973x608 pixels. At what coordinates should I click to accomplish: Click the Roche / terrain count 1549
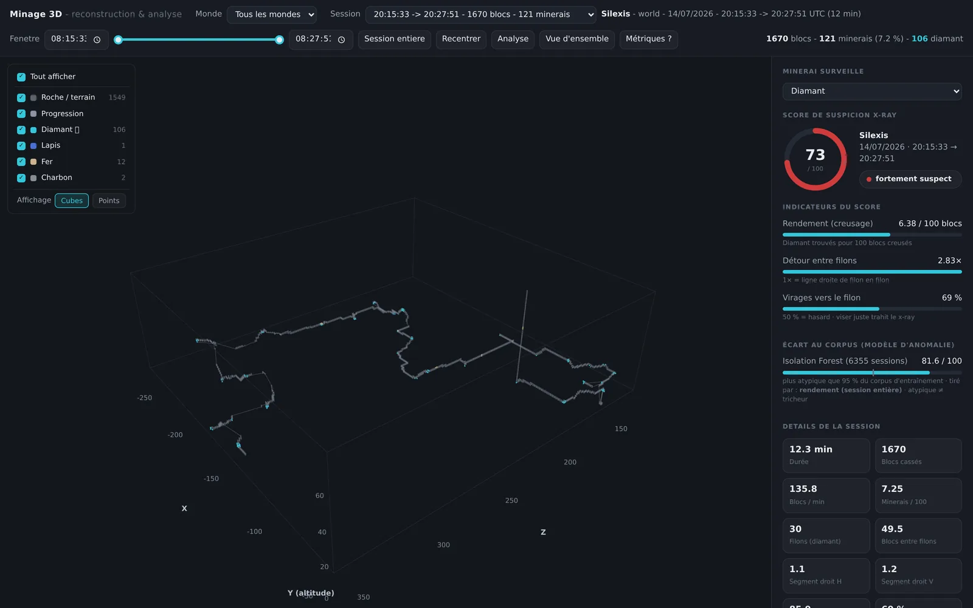(x=117, y=97)
